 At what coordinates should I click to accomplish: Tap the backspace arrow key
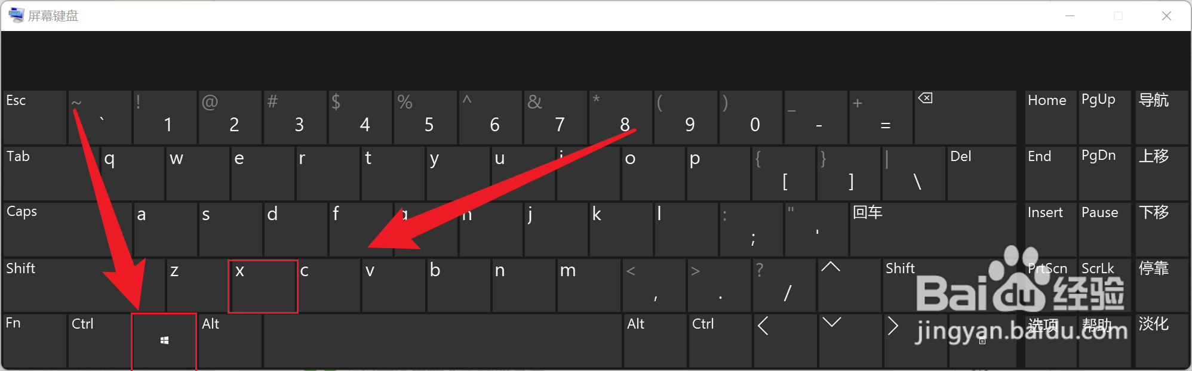point(965,118)
